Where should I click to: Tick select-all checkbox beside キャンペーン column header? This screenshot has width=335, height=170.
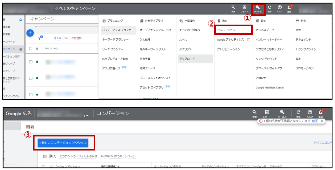[x=31, y=49]
